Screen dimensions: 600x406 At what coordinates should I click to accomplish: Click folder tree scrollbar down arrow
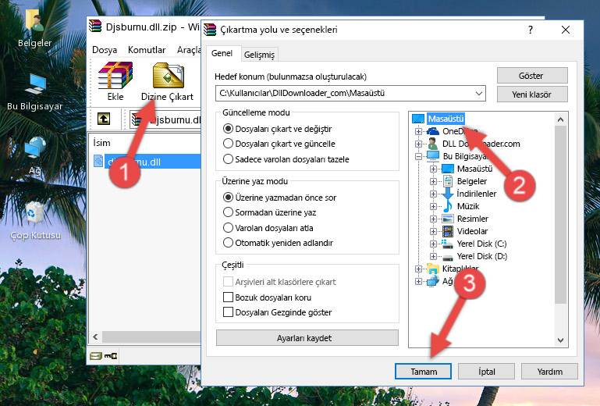[x=560, y=340]
